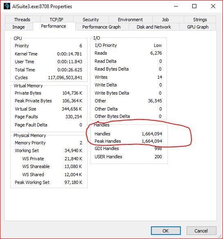This screenshot has width=223, height=239.
Task: Click the WS Shareable value 13,080 K
Action: click(73, 166)
